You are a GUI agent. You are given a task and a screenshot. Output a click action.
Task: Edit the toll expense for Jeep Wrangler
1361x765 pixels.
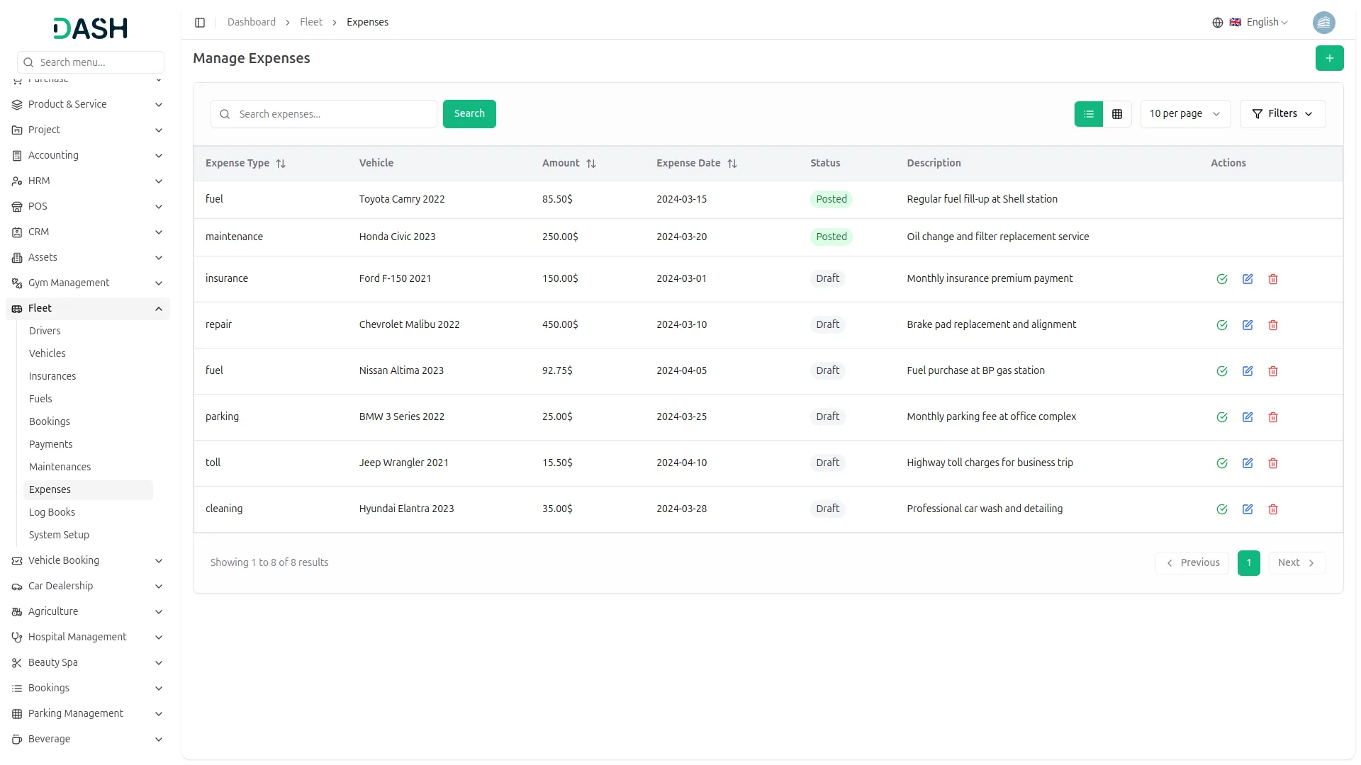click(x=1248, y=463)
